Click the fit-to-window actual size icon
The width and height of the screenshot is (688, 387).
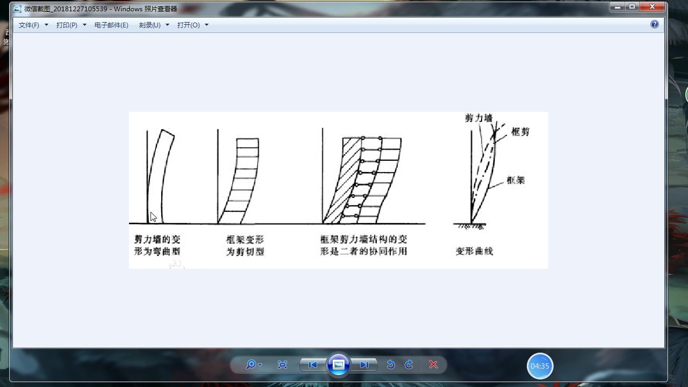pos(282,364)
